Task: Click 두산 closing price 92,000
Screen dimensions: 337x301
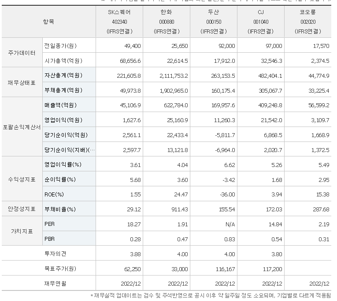Action: (226, 46)
